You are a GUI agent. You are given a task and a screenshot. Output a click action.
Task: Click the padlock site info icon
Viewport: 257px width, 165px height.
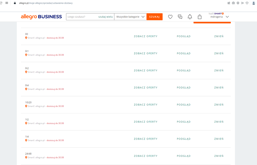pos(15,3)
